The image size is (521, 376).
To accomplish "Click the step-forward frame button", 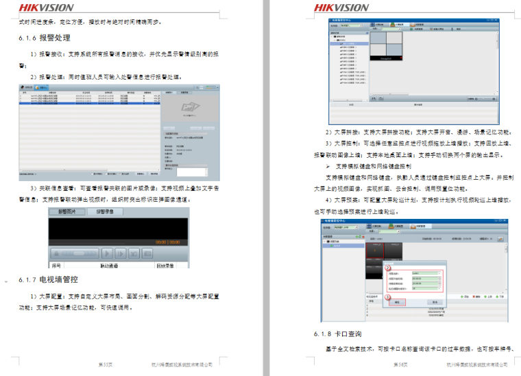I will point(119,253).
